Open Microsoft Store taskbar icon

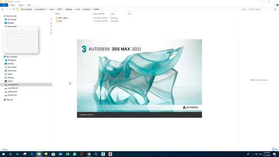tap(53, 154)
